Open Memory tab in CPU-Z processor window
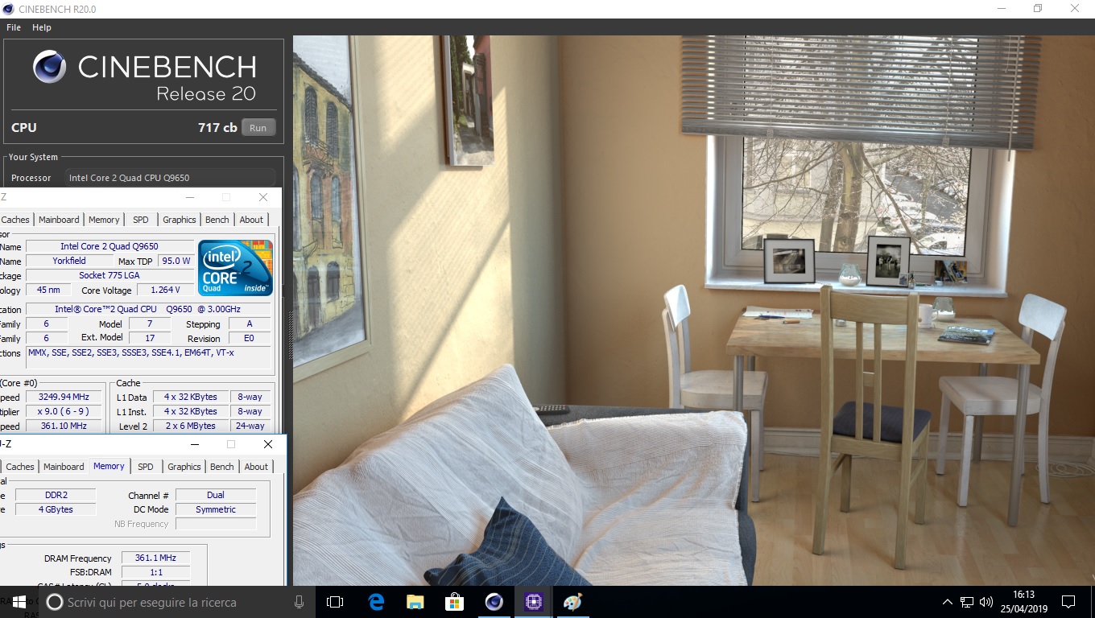 [x=104, y=220]
